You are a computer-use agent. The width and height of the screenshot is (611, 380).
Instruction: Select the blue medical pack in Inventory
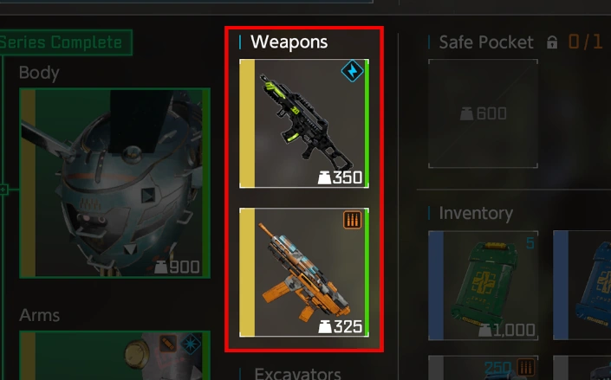[582, 286]
